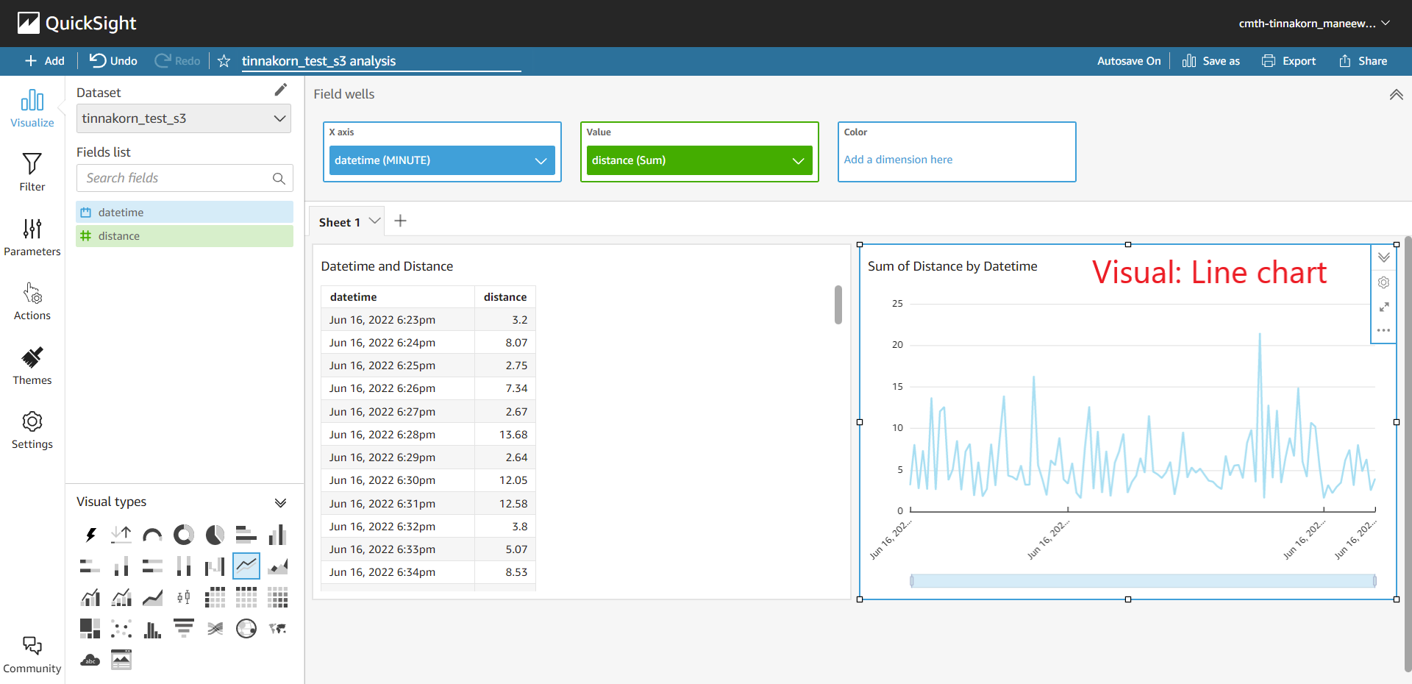
Task: Star the tinnakorn_test_s3 analysis as favorite
Action: click(224, 61)
